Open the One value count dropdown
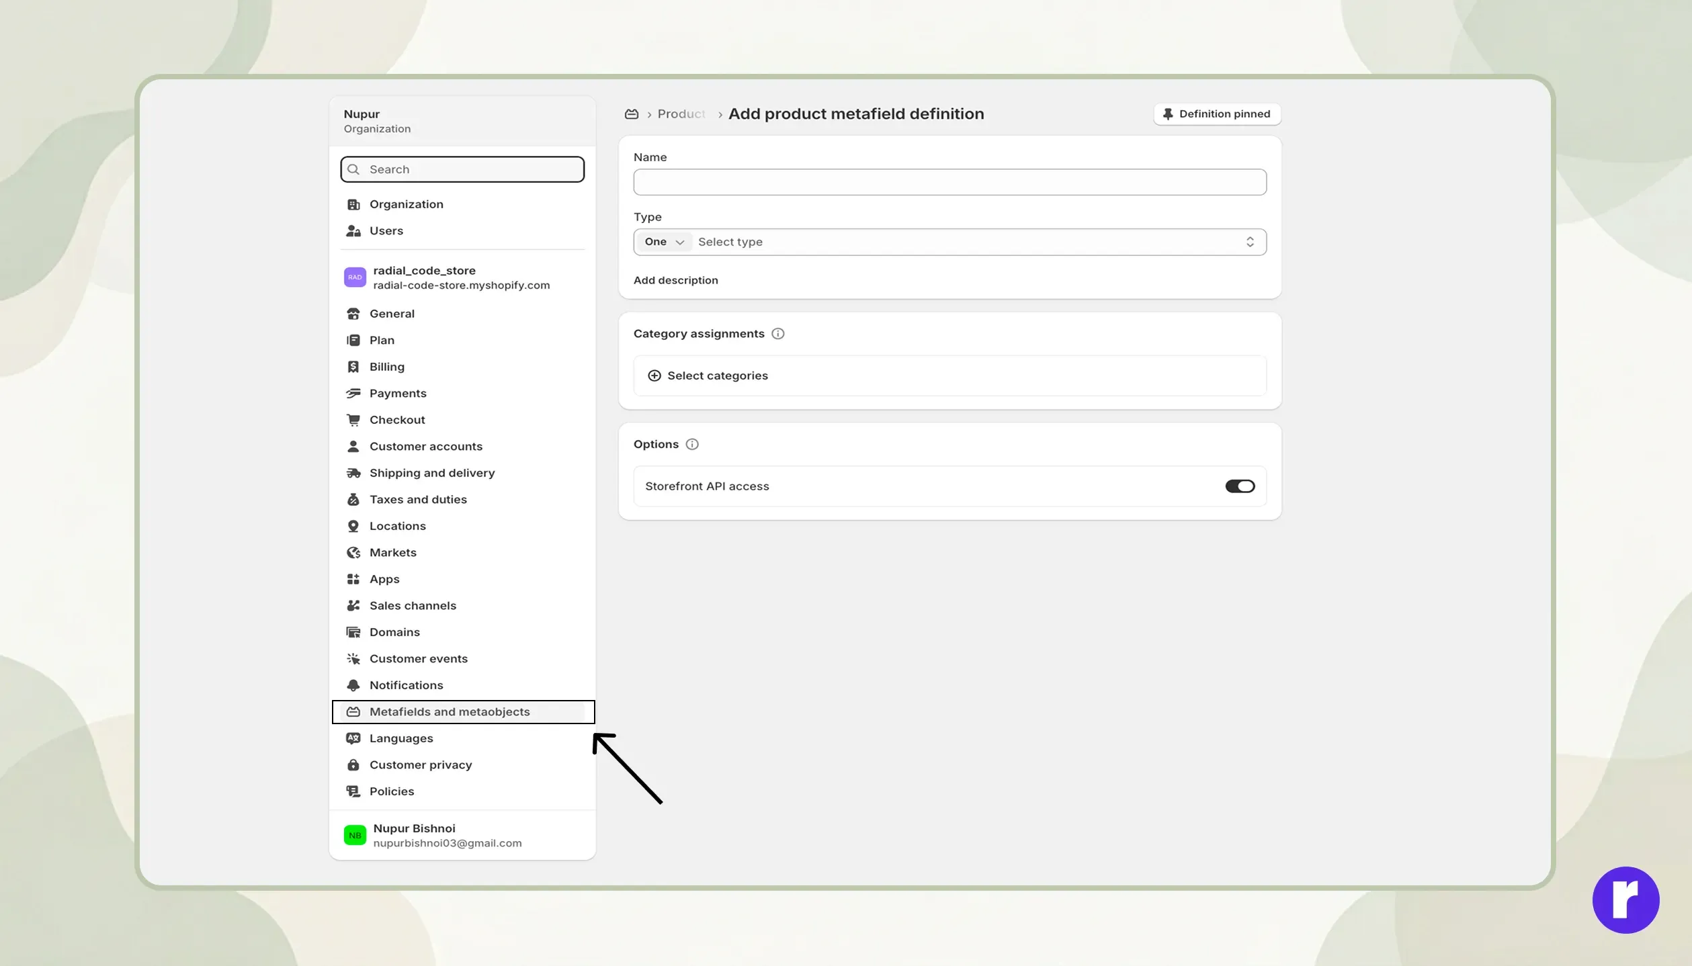 663,242
